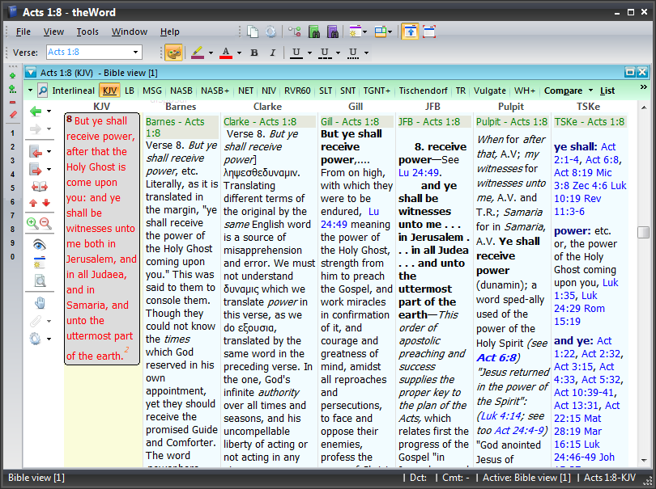Screen dimensions: 656x489
Task: Pick the red font color swatch
Action: (x=226, y=53)
